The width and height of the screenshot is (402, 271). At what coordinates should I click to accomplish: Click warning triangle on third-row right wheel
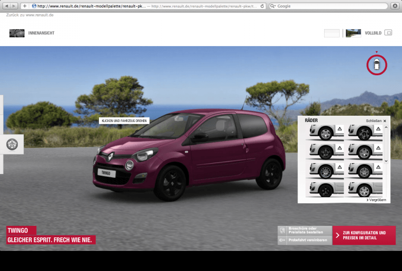[378, 167]
